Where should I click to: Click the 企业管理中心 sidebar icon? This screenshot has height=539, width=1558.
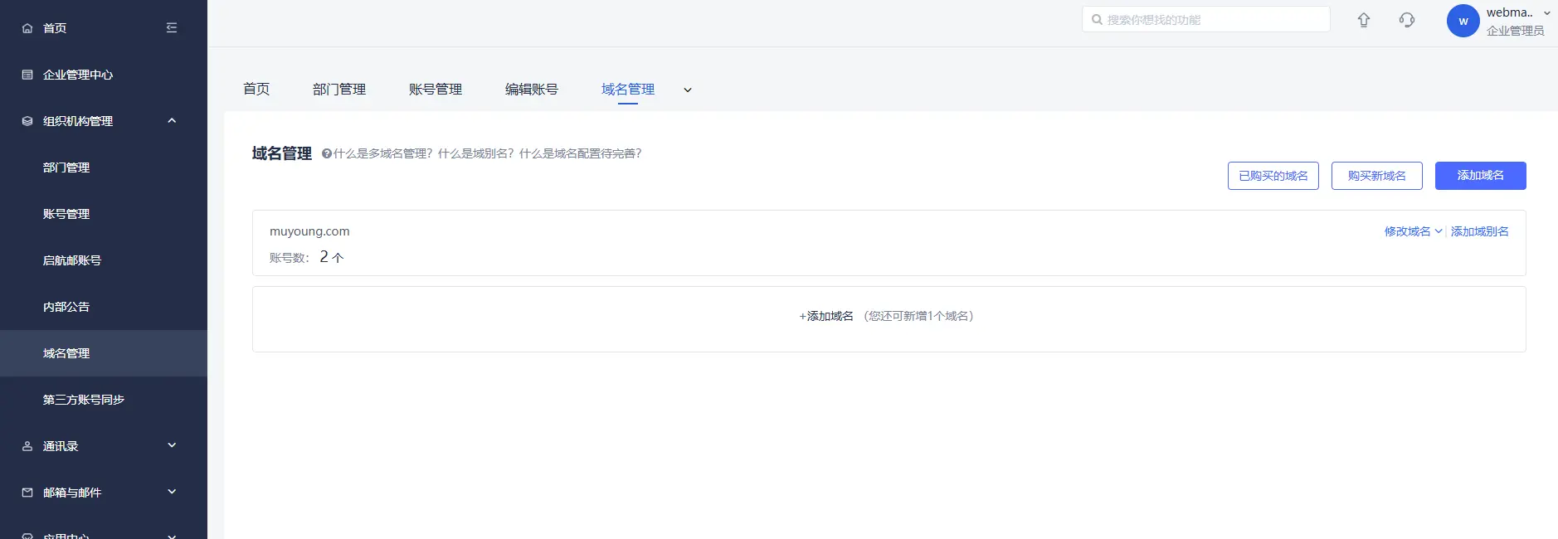(27, 75)
